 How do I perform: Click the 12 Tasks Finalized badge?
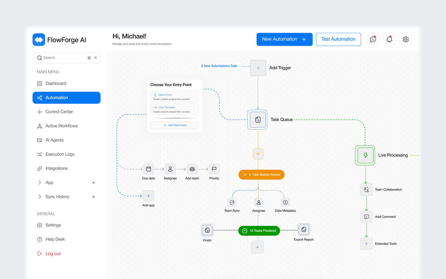tap(259, 231)
